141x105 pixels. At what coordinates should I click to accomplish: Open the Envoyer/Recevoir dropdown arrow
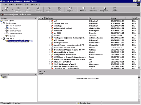click(76, 9)
